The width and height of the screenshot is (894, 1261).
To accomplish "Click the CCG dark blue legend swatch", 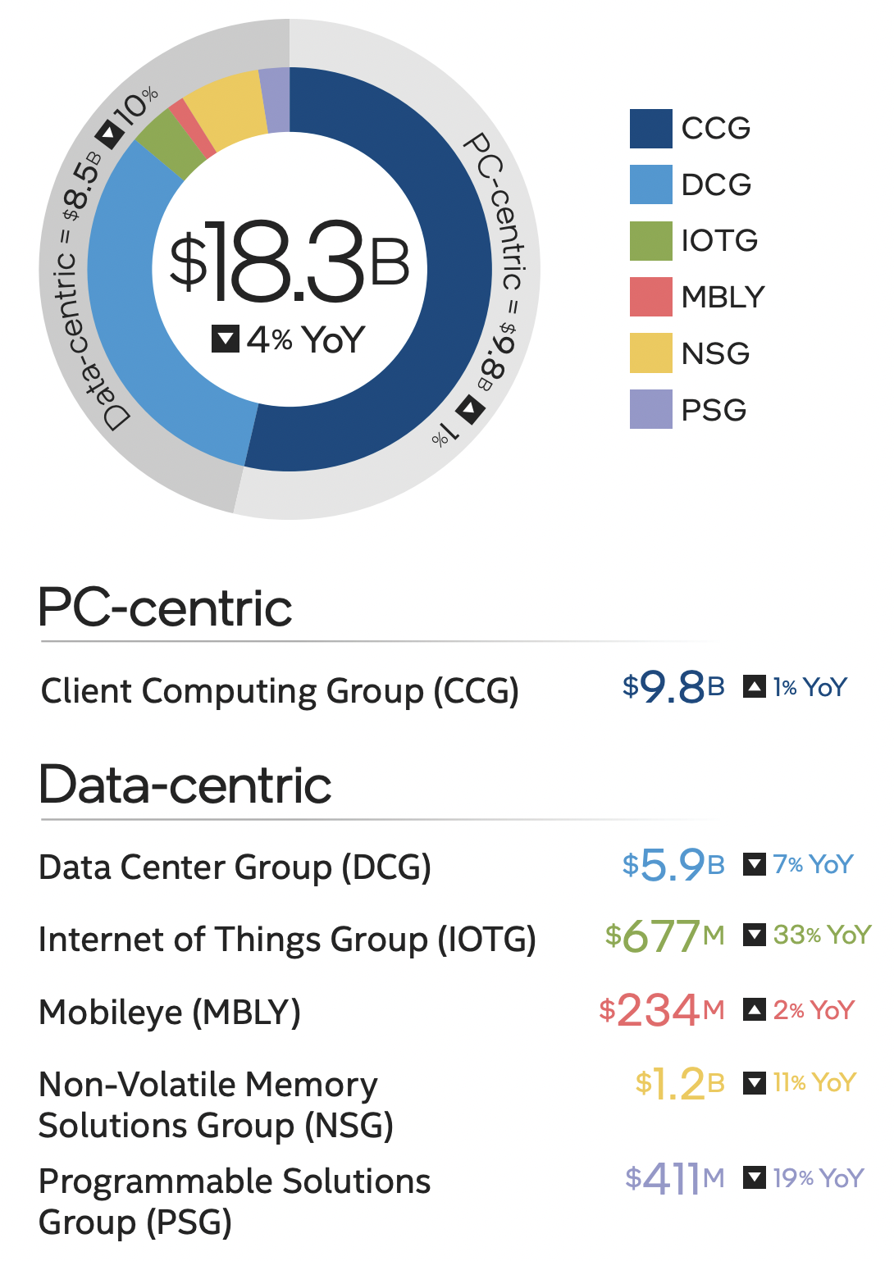I will [650, 129].
